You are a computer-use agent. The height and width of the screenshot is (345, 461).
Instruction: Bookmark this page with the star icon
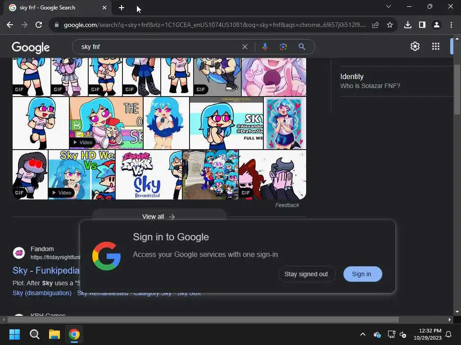(390, 25)
